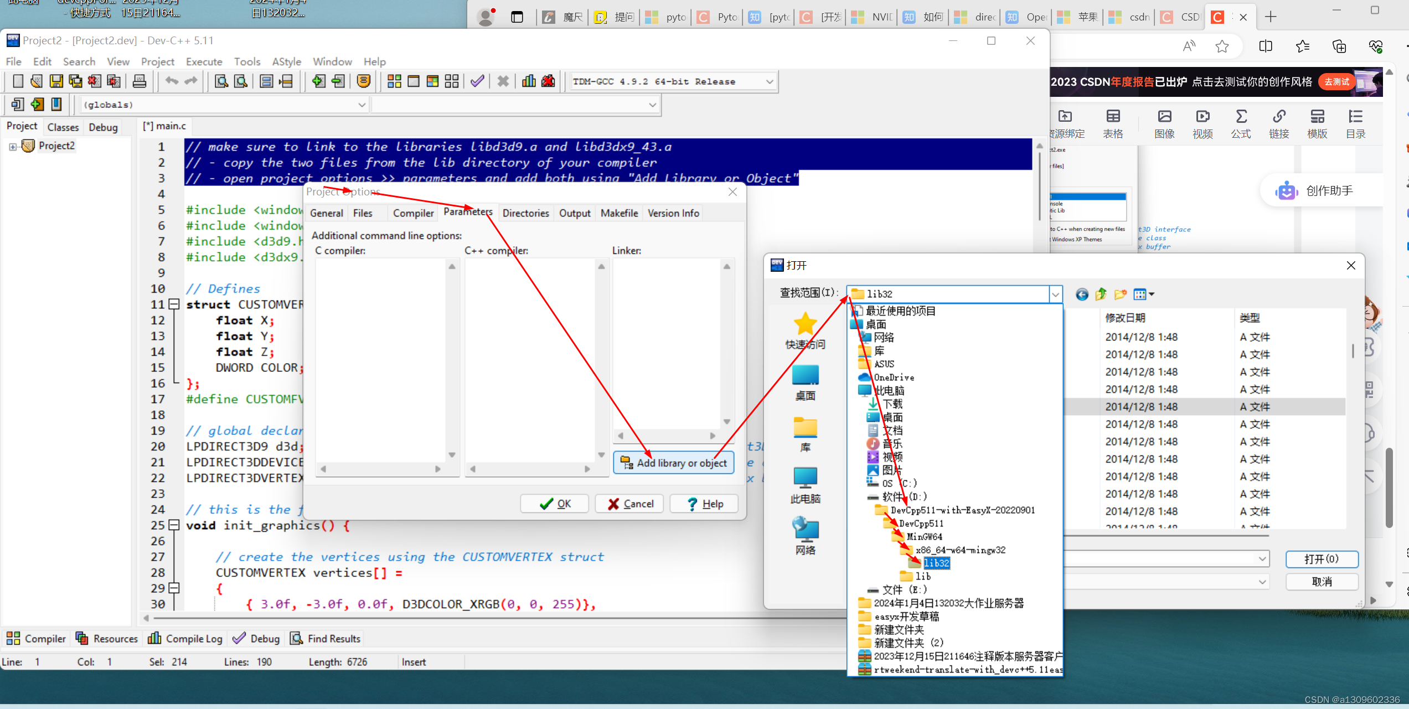Click the Add library or object button

pyautogui.click(x=674, y=463)
